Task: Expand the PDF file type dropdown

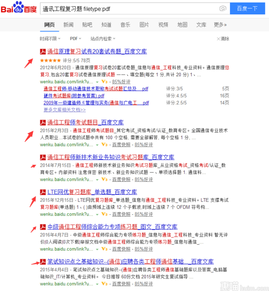Action: tap(75, 39)
